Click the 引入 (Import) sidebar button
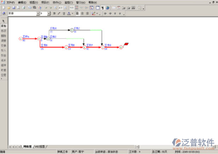 click(4, 50)
